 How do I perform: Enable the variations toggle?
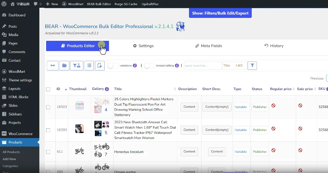click(113, 65)
